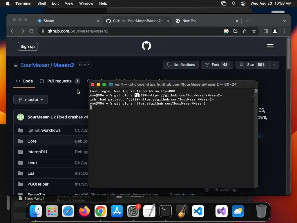This screenshot has height=223, width=297.
Task: Open the SourMesen owner link
Action: point(35,65)
